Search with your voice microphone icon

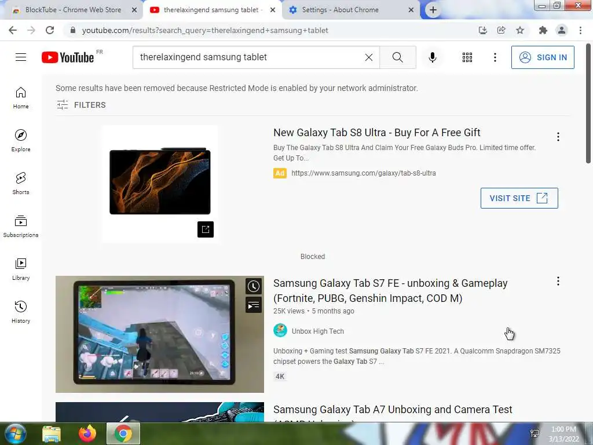pyautogui.click(x=432, y=57)
